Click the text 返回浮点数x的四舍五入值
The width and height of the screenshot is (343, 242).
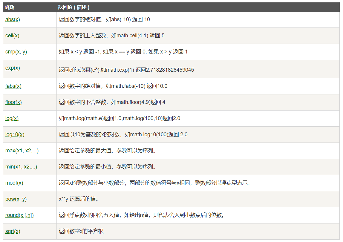[x=89, y=215]
